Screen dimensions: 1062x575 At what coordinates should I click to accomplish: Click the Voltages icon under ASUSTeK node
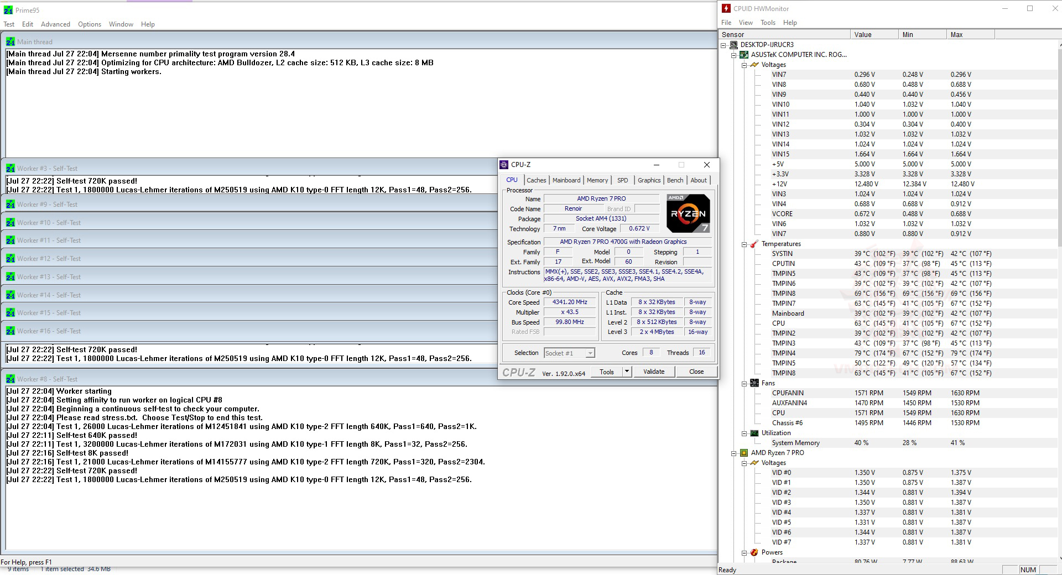[754, 65]
